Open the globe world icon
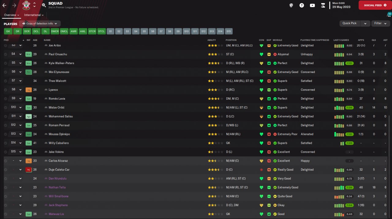 291,5
